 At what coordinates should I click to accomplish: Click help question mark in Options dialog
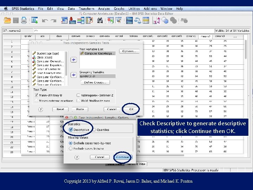pos(77,157)
